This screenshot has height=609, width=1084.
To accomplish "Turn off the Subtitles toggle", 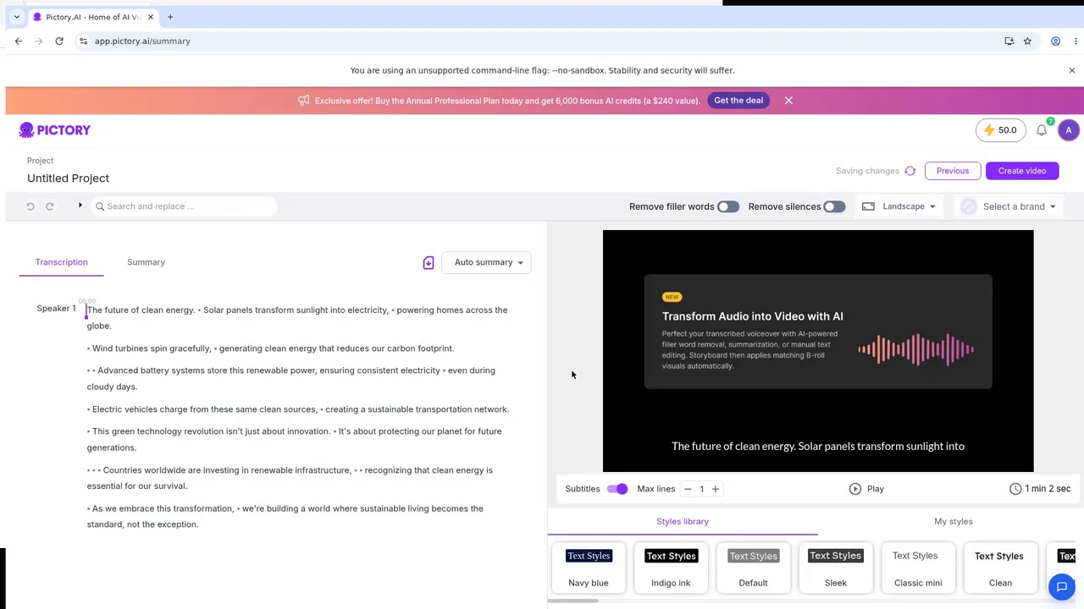I will coord(617,489).
